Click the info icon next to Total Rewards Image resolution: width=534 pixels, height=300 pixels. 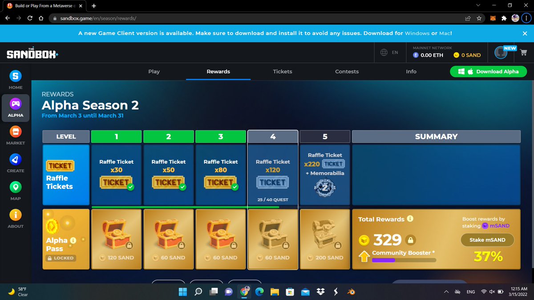[x=410, y=219]
